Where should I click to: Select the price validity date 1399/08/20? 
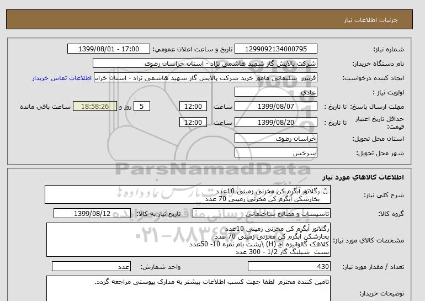pos(277,122)
